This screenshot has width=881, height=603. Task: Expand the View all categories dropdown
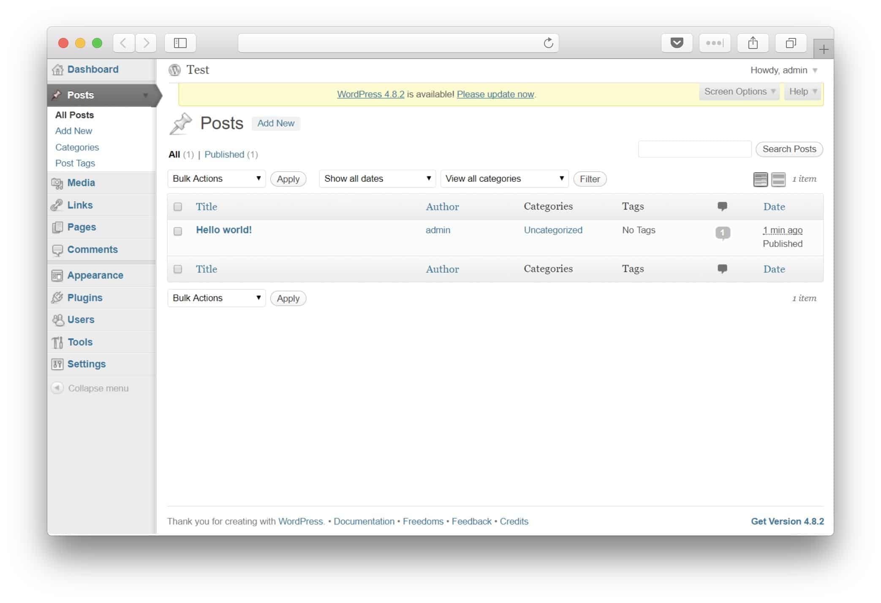click(504, 179)
